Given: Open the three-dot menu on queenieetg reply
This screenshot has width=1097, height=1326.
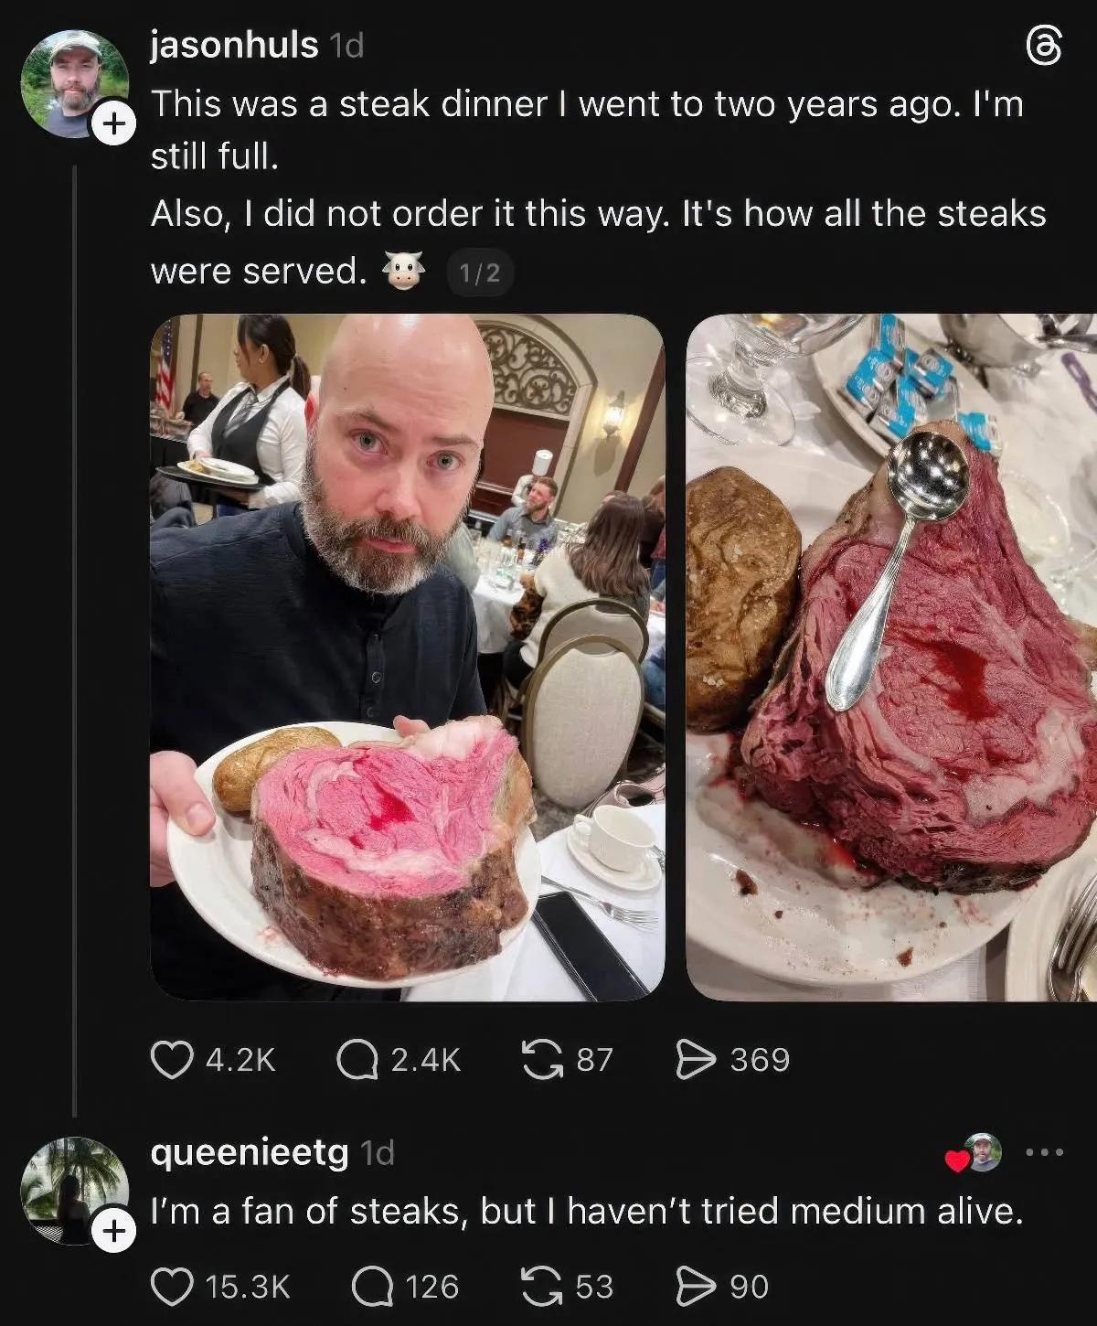Looking at the screenshot, I should coord(1044,1152).
